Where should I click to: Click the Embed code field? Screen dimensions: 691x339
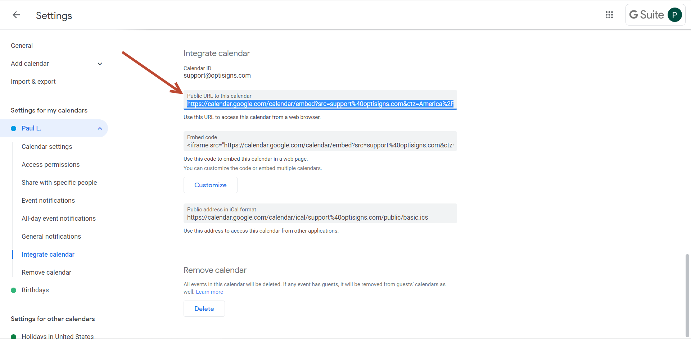[320, 145]
